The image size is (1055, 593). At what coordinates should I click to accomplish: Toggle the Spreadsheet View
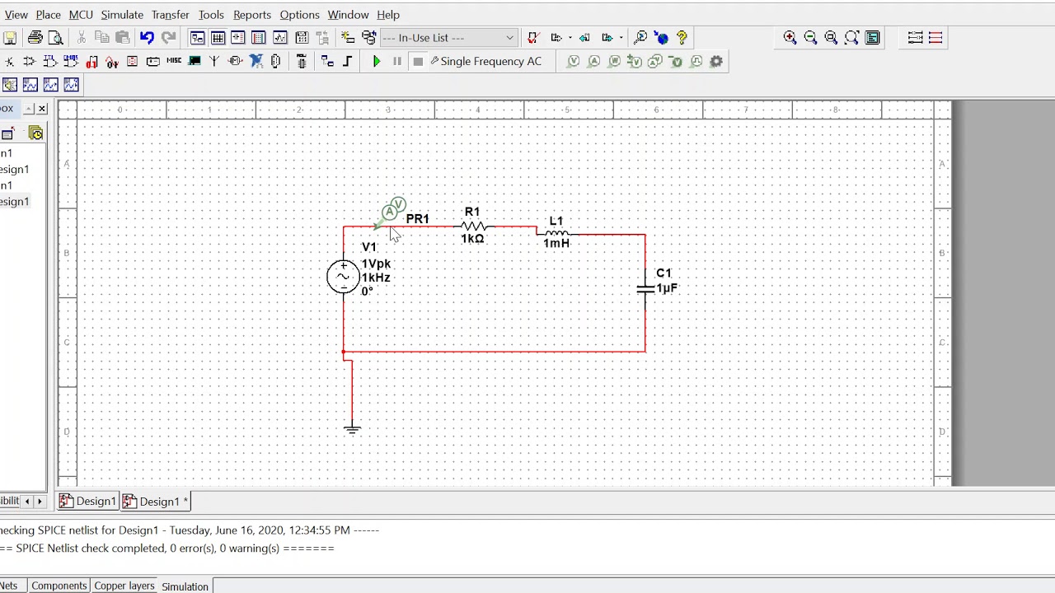point(218,38)
